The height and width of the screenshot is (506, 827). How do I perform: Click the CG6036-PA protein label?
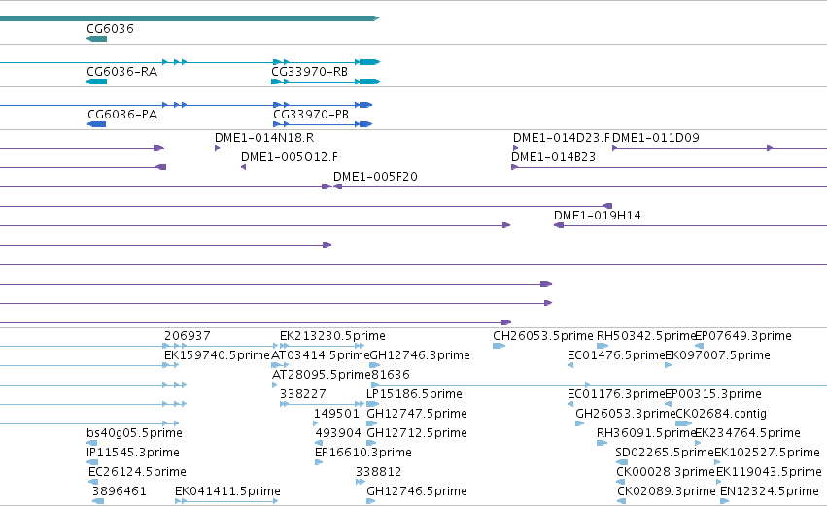[x=122, y=115]
